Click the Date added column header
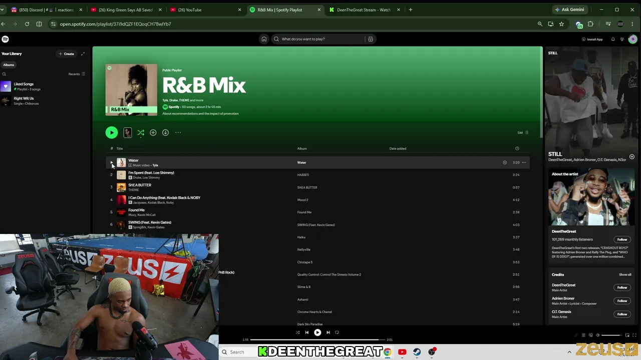Viewport: 641px width, 360px height. pyautogui.click(x=398, y=148)
